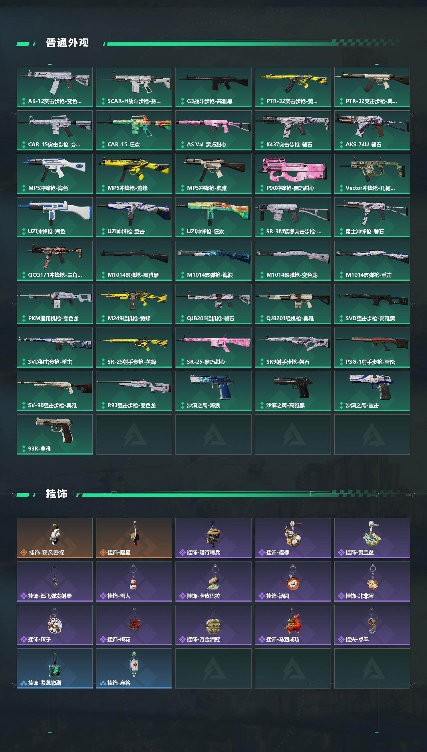Screen dimensions: 427x752
Task: Select the M249轻机枪-黄蜂 skin
Action: point(134,304)
